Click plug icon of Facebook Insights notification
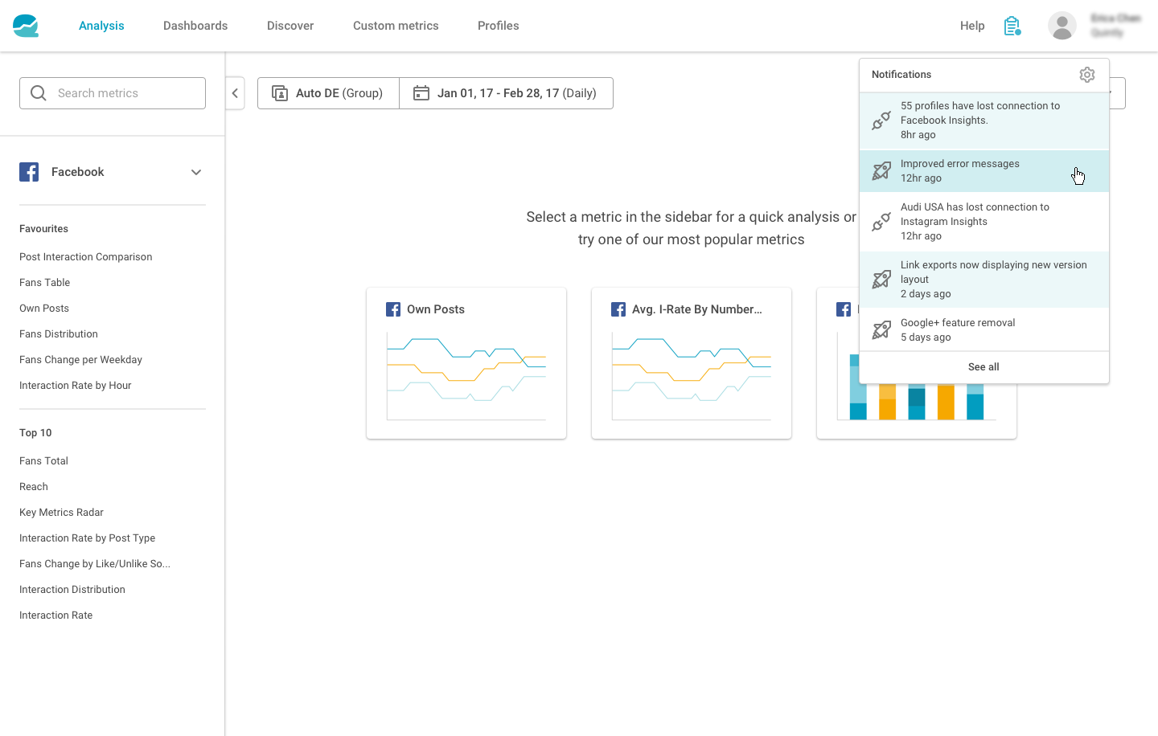Image resolution: width=1158 pixels, height=736 pixels. pyautogui.click(x=881, y=121)
